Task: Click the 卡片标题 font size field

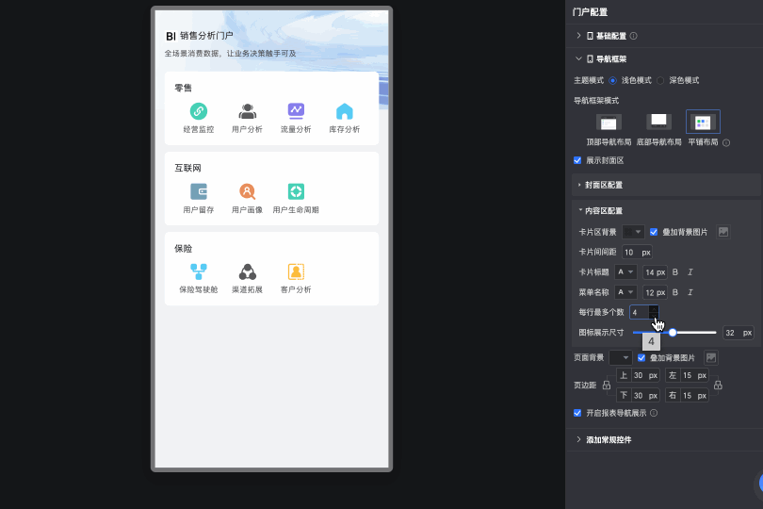Action: (x=655, y=272)
